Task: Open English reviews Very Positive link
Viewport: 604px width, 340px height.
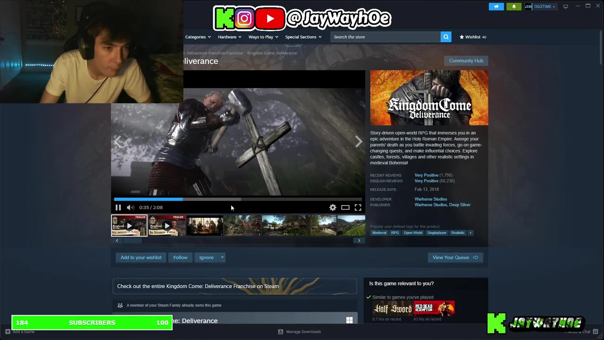Action: point(426,181)
